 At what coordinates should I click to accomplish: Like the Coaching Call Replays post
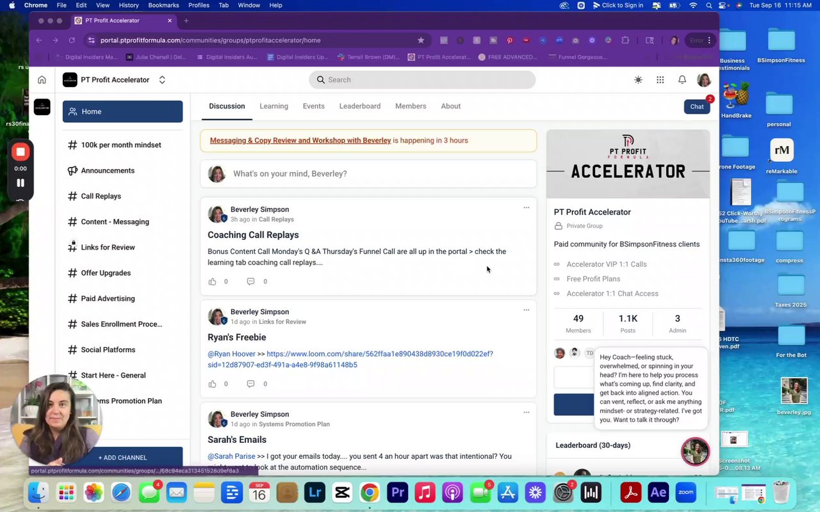point(213,282)
